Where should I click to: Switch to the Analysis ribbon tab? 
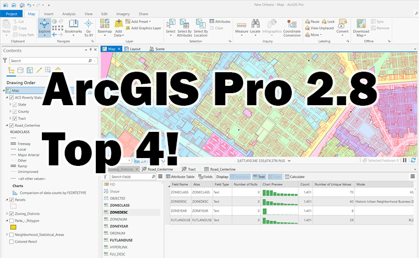pyautogui.click(x=69, y=14)
